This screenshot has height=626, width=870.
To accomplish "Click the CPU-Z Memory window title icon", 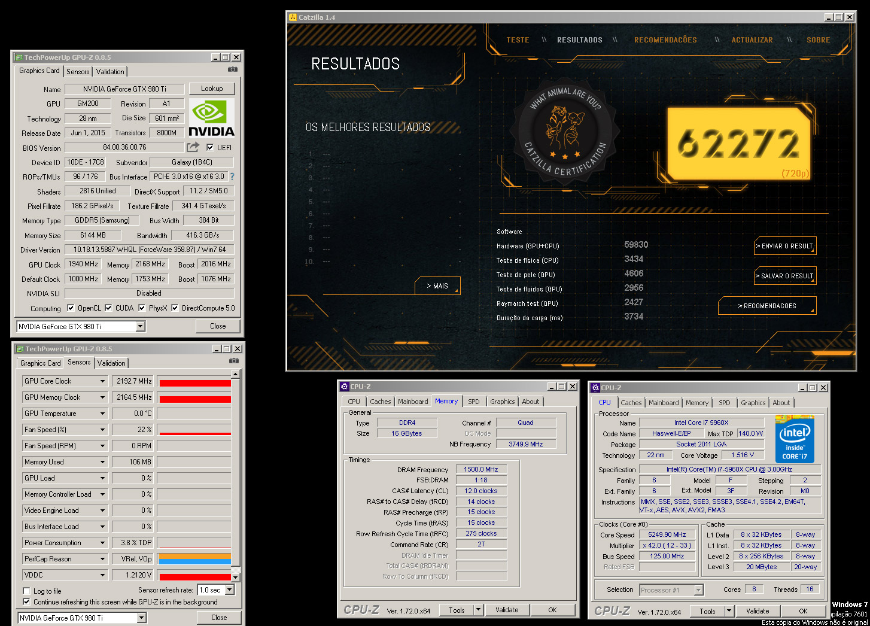I will (345, 387).
